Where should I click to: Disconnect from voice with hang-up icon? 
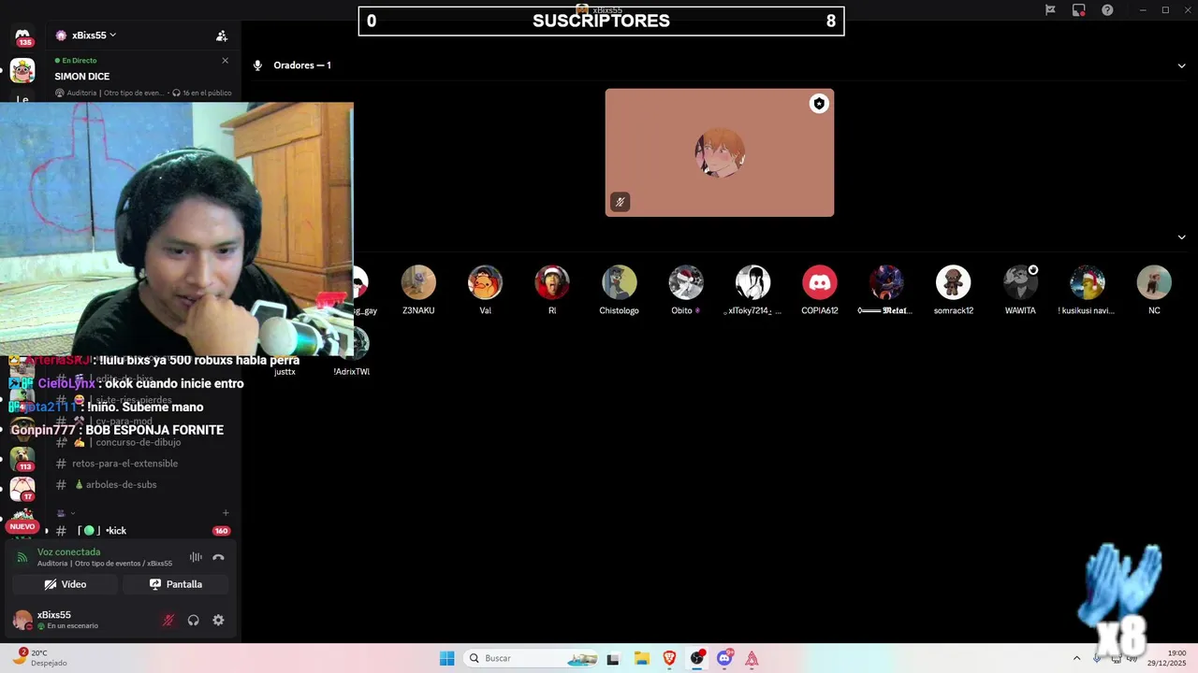pyautogui.click(x=218, y=557)
